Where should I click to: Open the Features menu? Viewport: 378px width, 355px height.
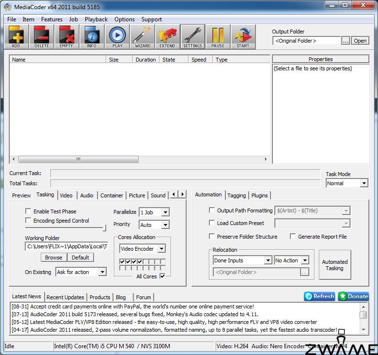(x=51, y=19)
